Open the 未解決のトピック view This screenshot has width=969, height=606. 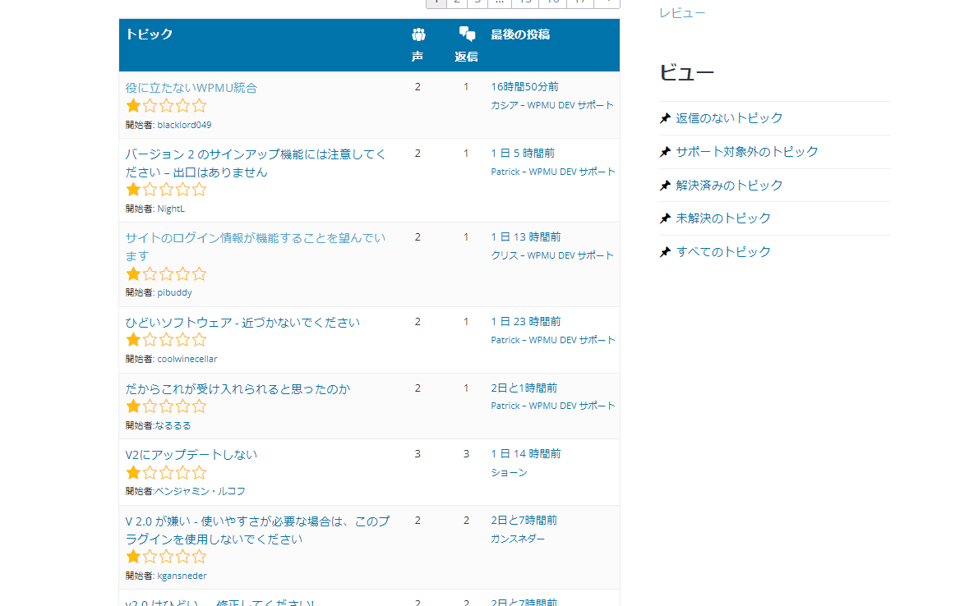723,218
